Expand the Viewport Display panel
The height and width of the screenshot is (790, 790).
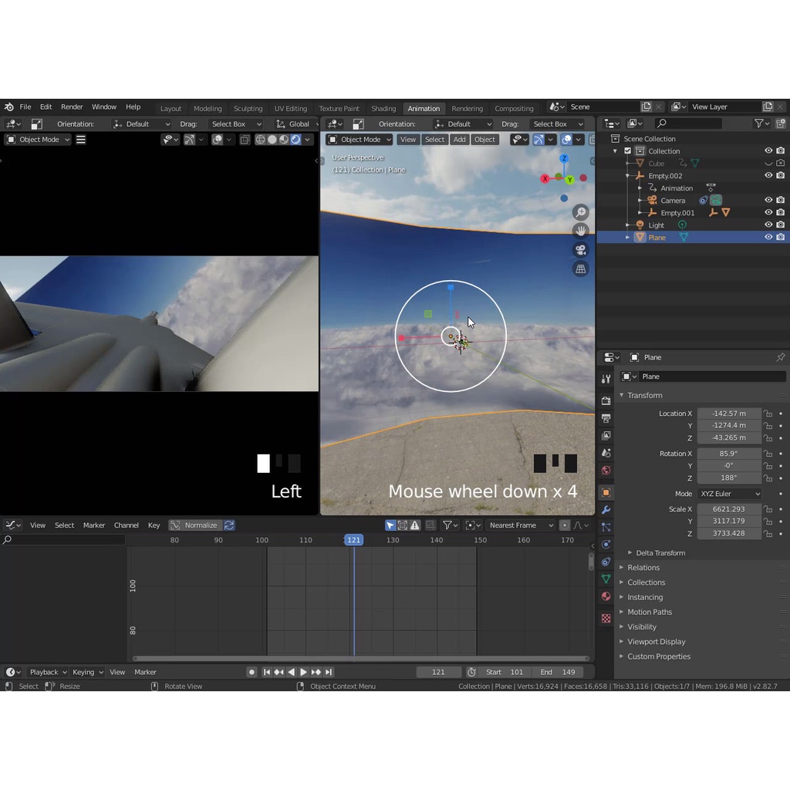[656, 642]
